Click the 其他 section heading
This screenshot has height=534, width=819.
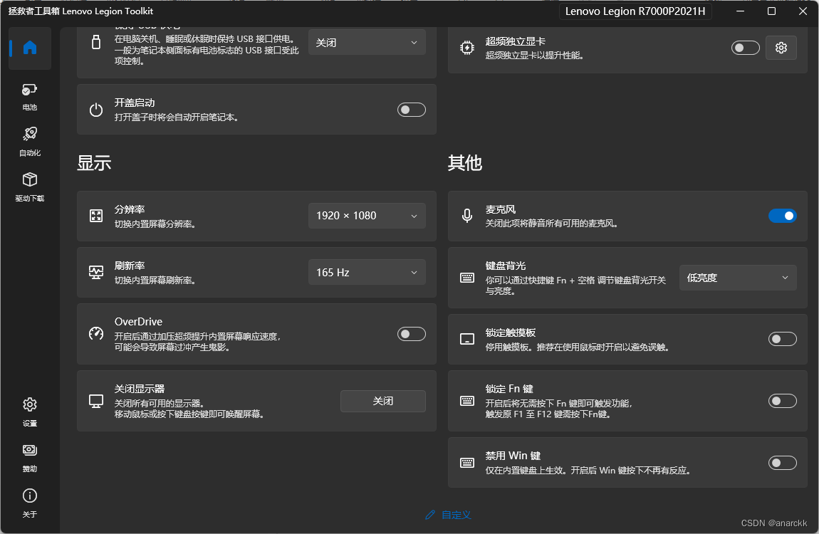pos(465,163)
